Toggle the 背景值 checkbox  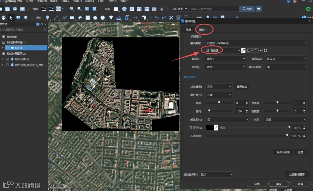click(x=207, y=51)
